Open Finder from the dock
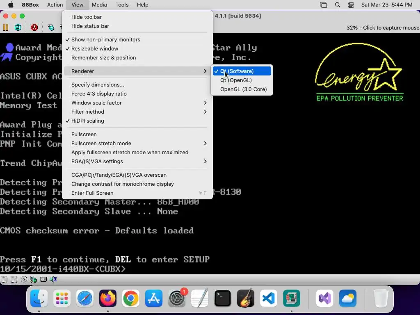The width and height of the screenshot is (420, 315). point(39,298)
